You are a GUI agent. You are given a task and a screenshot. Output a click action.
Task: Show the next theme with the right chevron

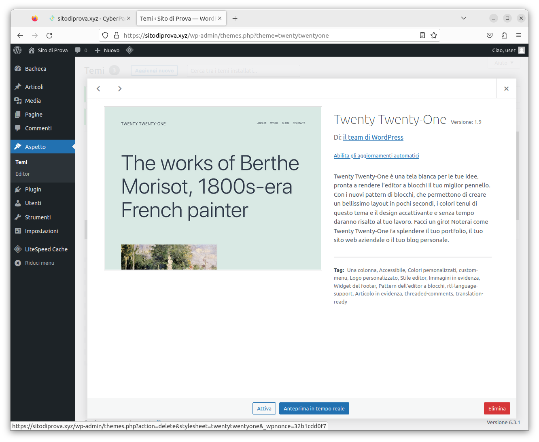click(x=120, y=89)
